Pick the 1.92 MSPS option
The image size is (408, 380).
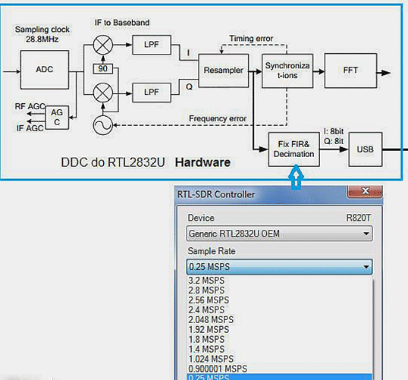(x=209, y=330)
